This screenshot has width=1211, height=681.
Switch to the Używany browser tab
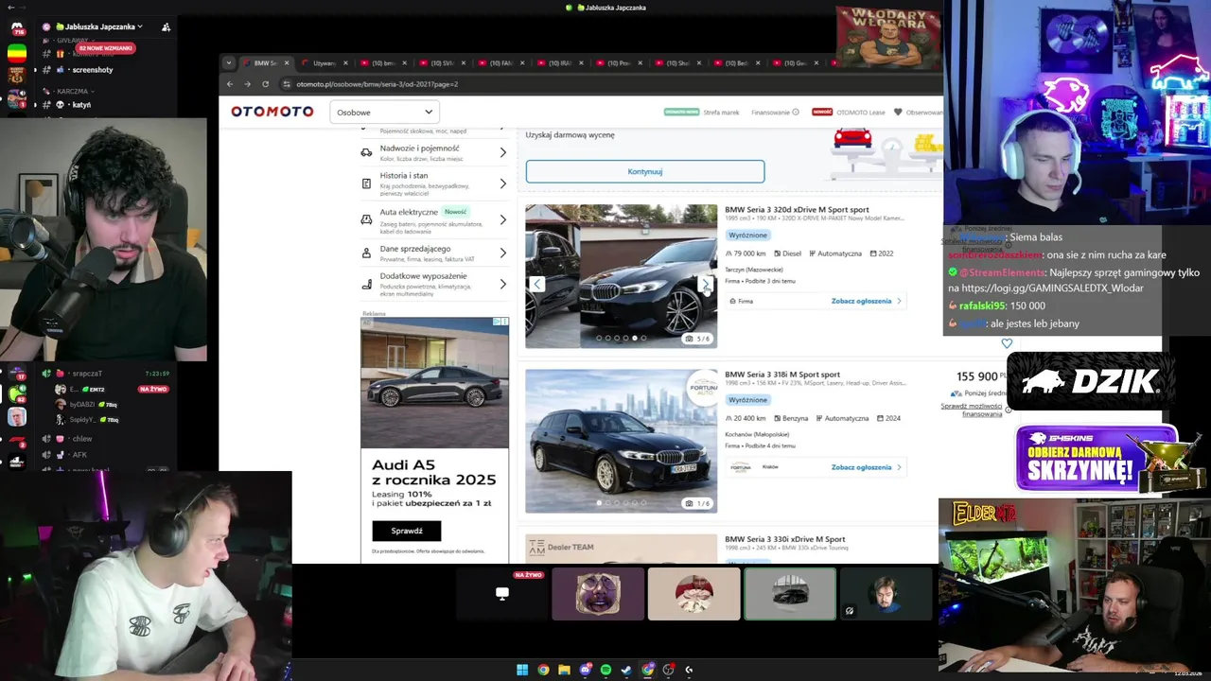(325, 63)
